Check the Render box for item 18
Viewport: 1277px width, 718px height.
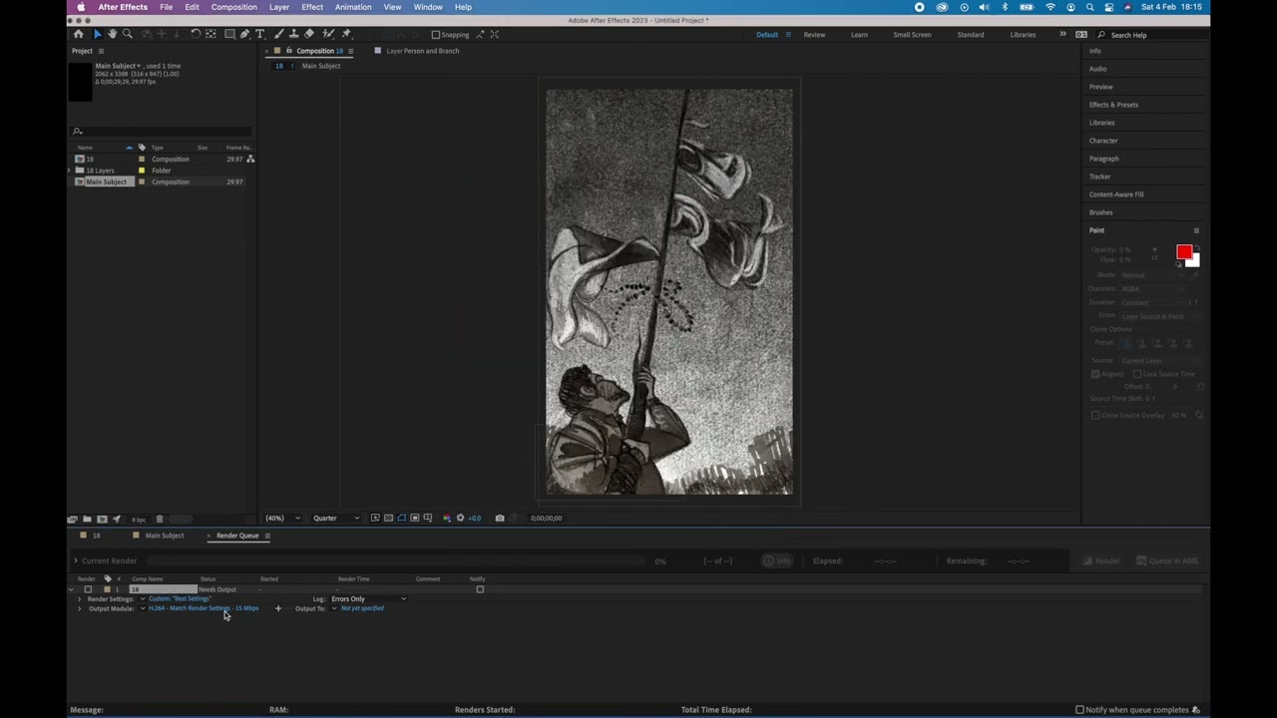88,589
